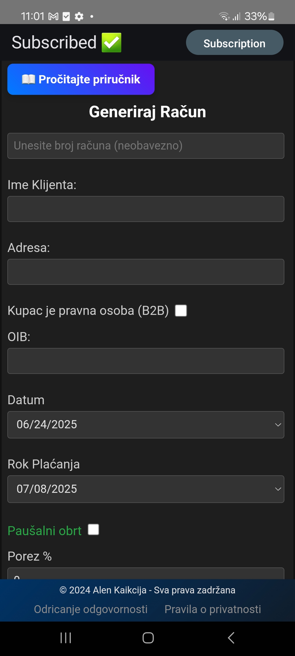This screenshot has height=656, width=295.
Task: Open recent apps with three-lines icon
Action: coord(66,638)
